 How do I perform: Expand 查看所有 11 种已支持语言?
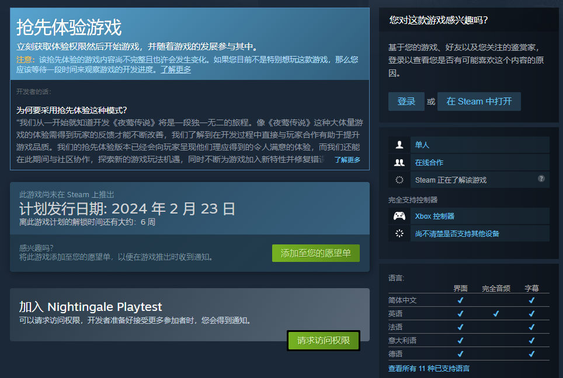tap(429, 368)
